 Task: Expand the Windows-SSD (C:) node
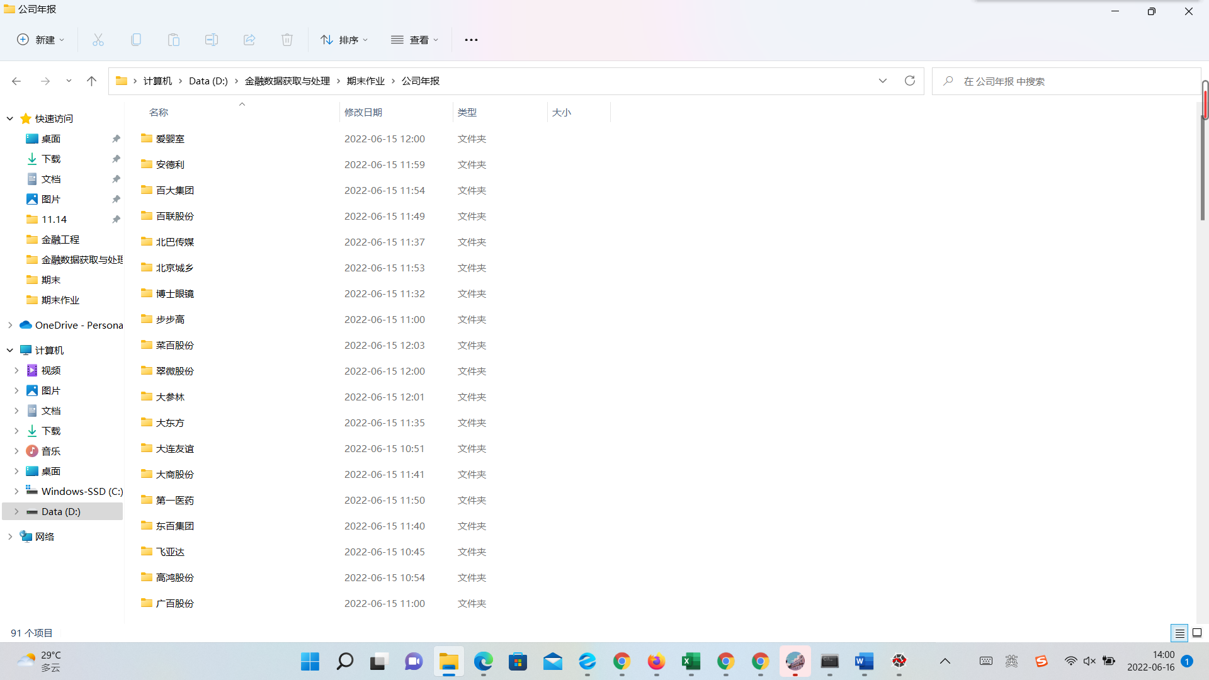tap(16, 491)
